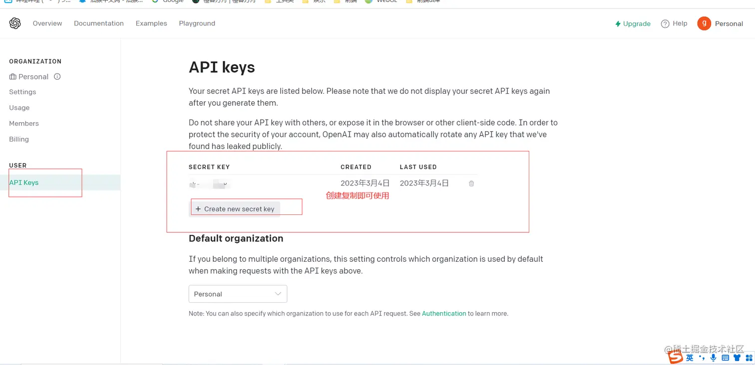Click the orange 'g' account avatar

point(704,23)
